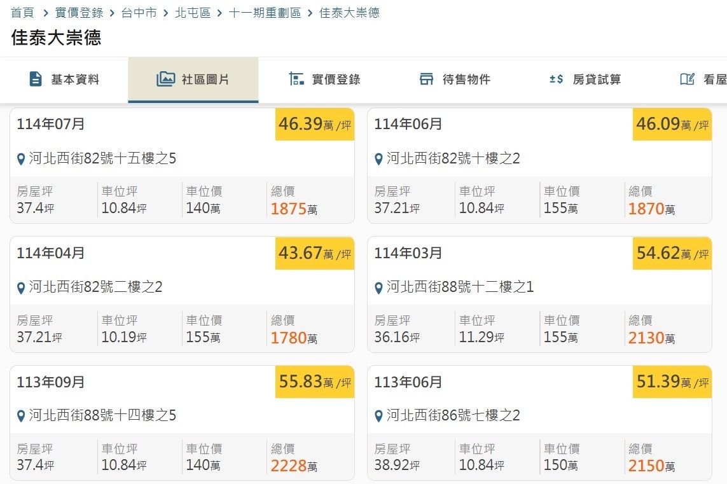The width and height of the screenshot is (727, 484).
Task: Click the 實價登錄 breadcrumb link
Action: pyautogui.click(x=79, y=13)
